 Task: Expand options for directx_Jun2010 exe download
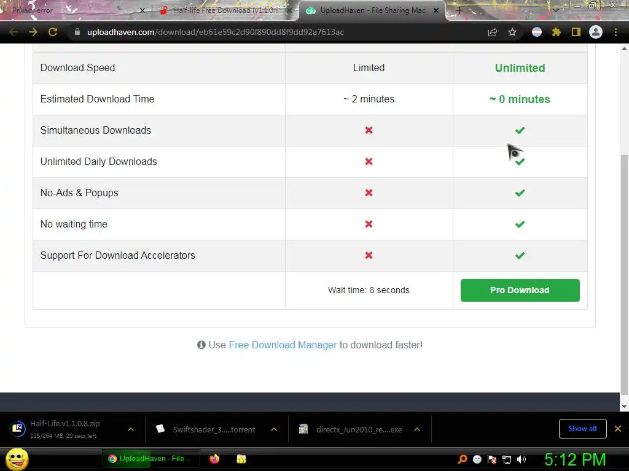pyautogui.click(x=417, y=429)
